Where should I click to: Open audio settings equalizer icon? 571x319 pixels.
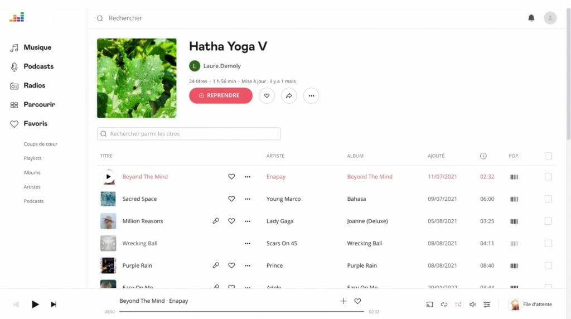point(487,304)
